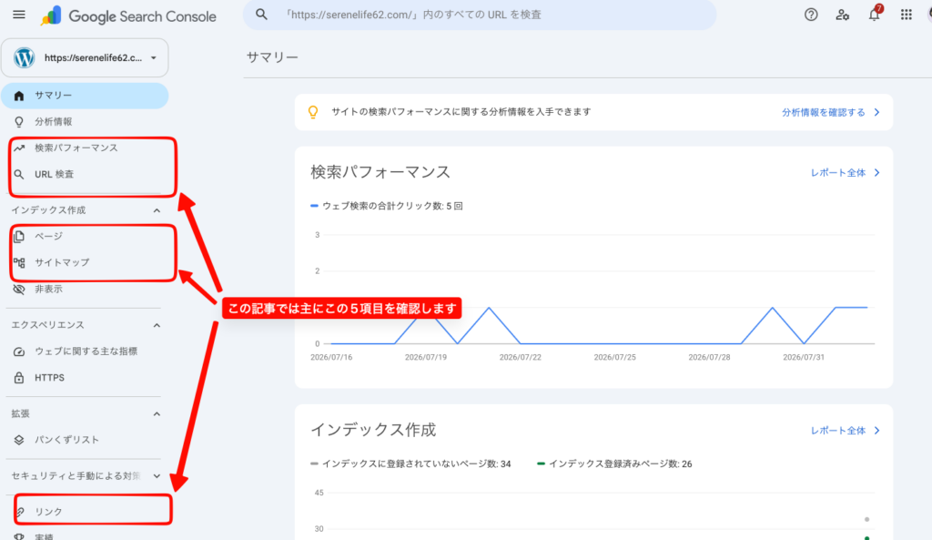Expand the セキュリティと手動による対策 section

click(157, 475)
